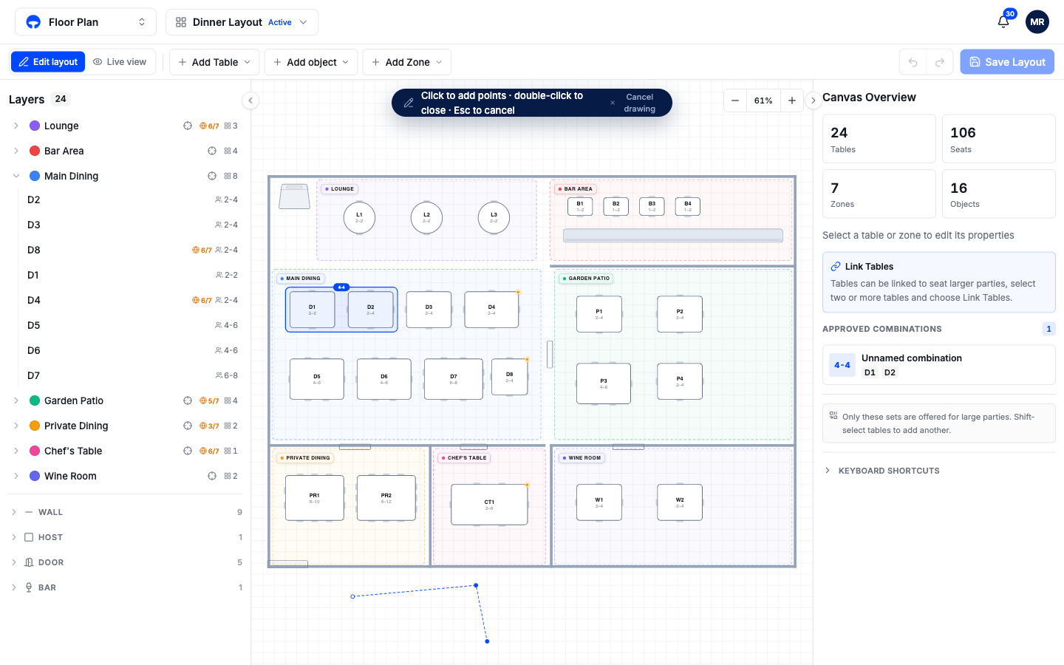Image resolution: width=1064 pixels, height=665 pixels.
Task: Click the red Bar Area color dot
Action: pos(35,151)
